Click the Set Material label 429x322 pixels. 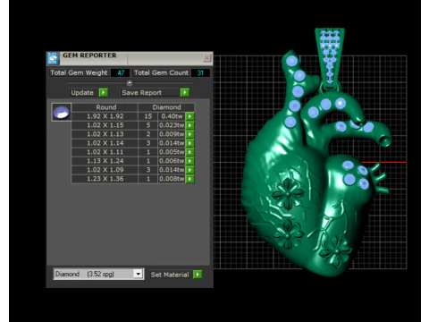click(170, 275)
